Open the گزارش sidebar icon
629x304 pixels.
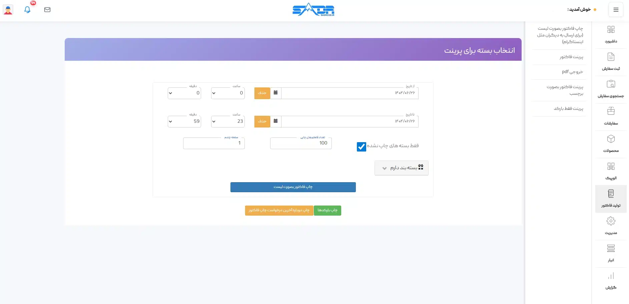point(611,280)
